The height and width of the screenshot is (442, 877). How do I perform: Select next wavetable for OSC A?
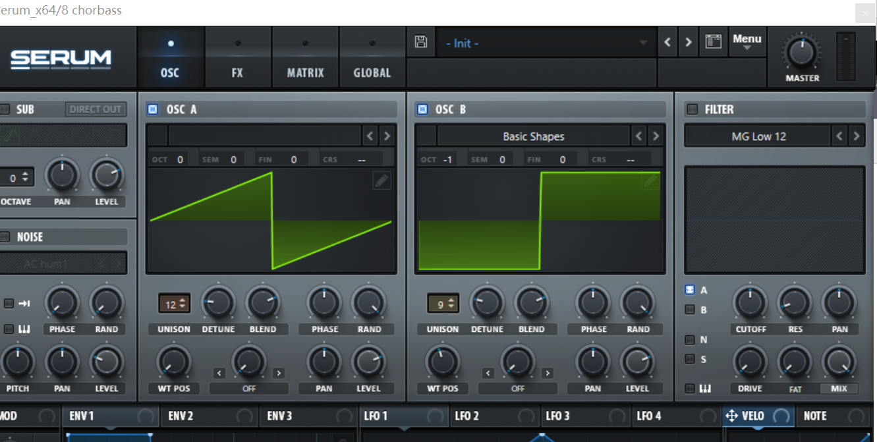[x=387, y=136]
